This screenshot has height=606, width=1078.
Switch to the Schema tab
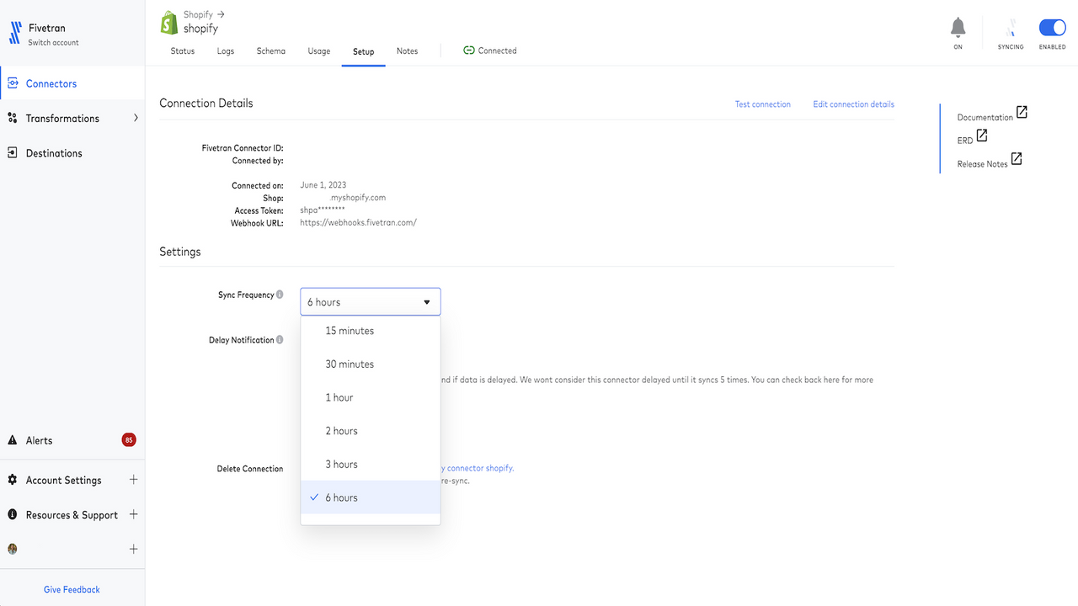click(271, 50)
